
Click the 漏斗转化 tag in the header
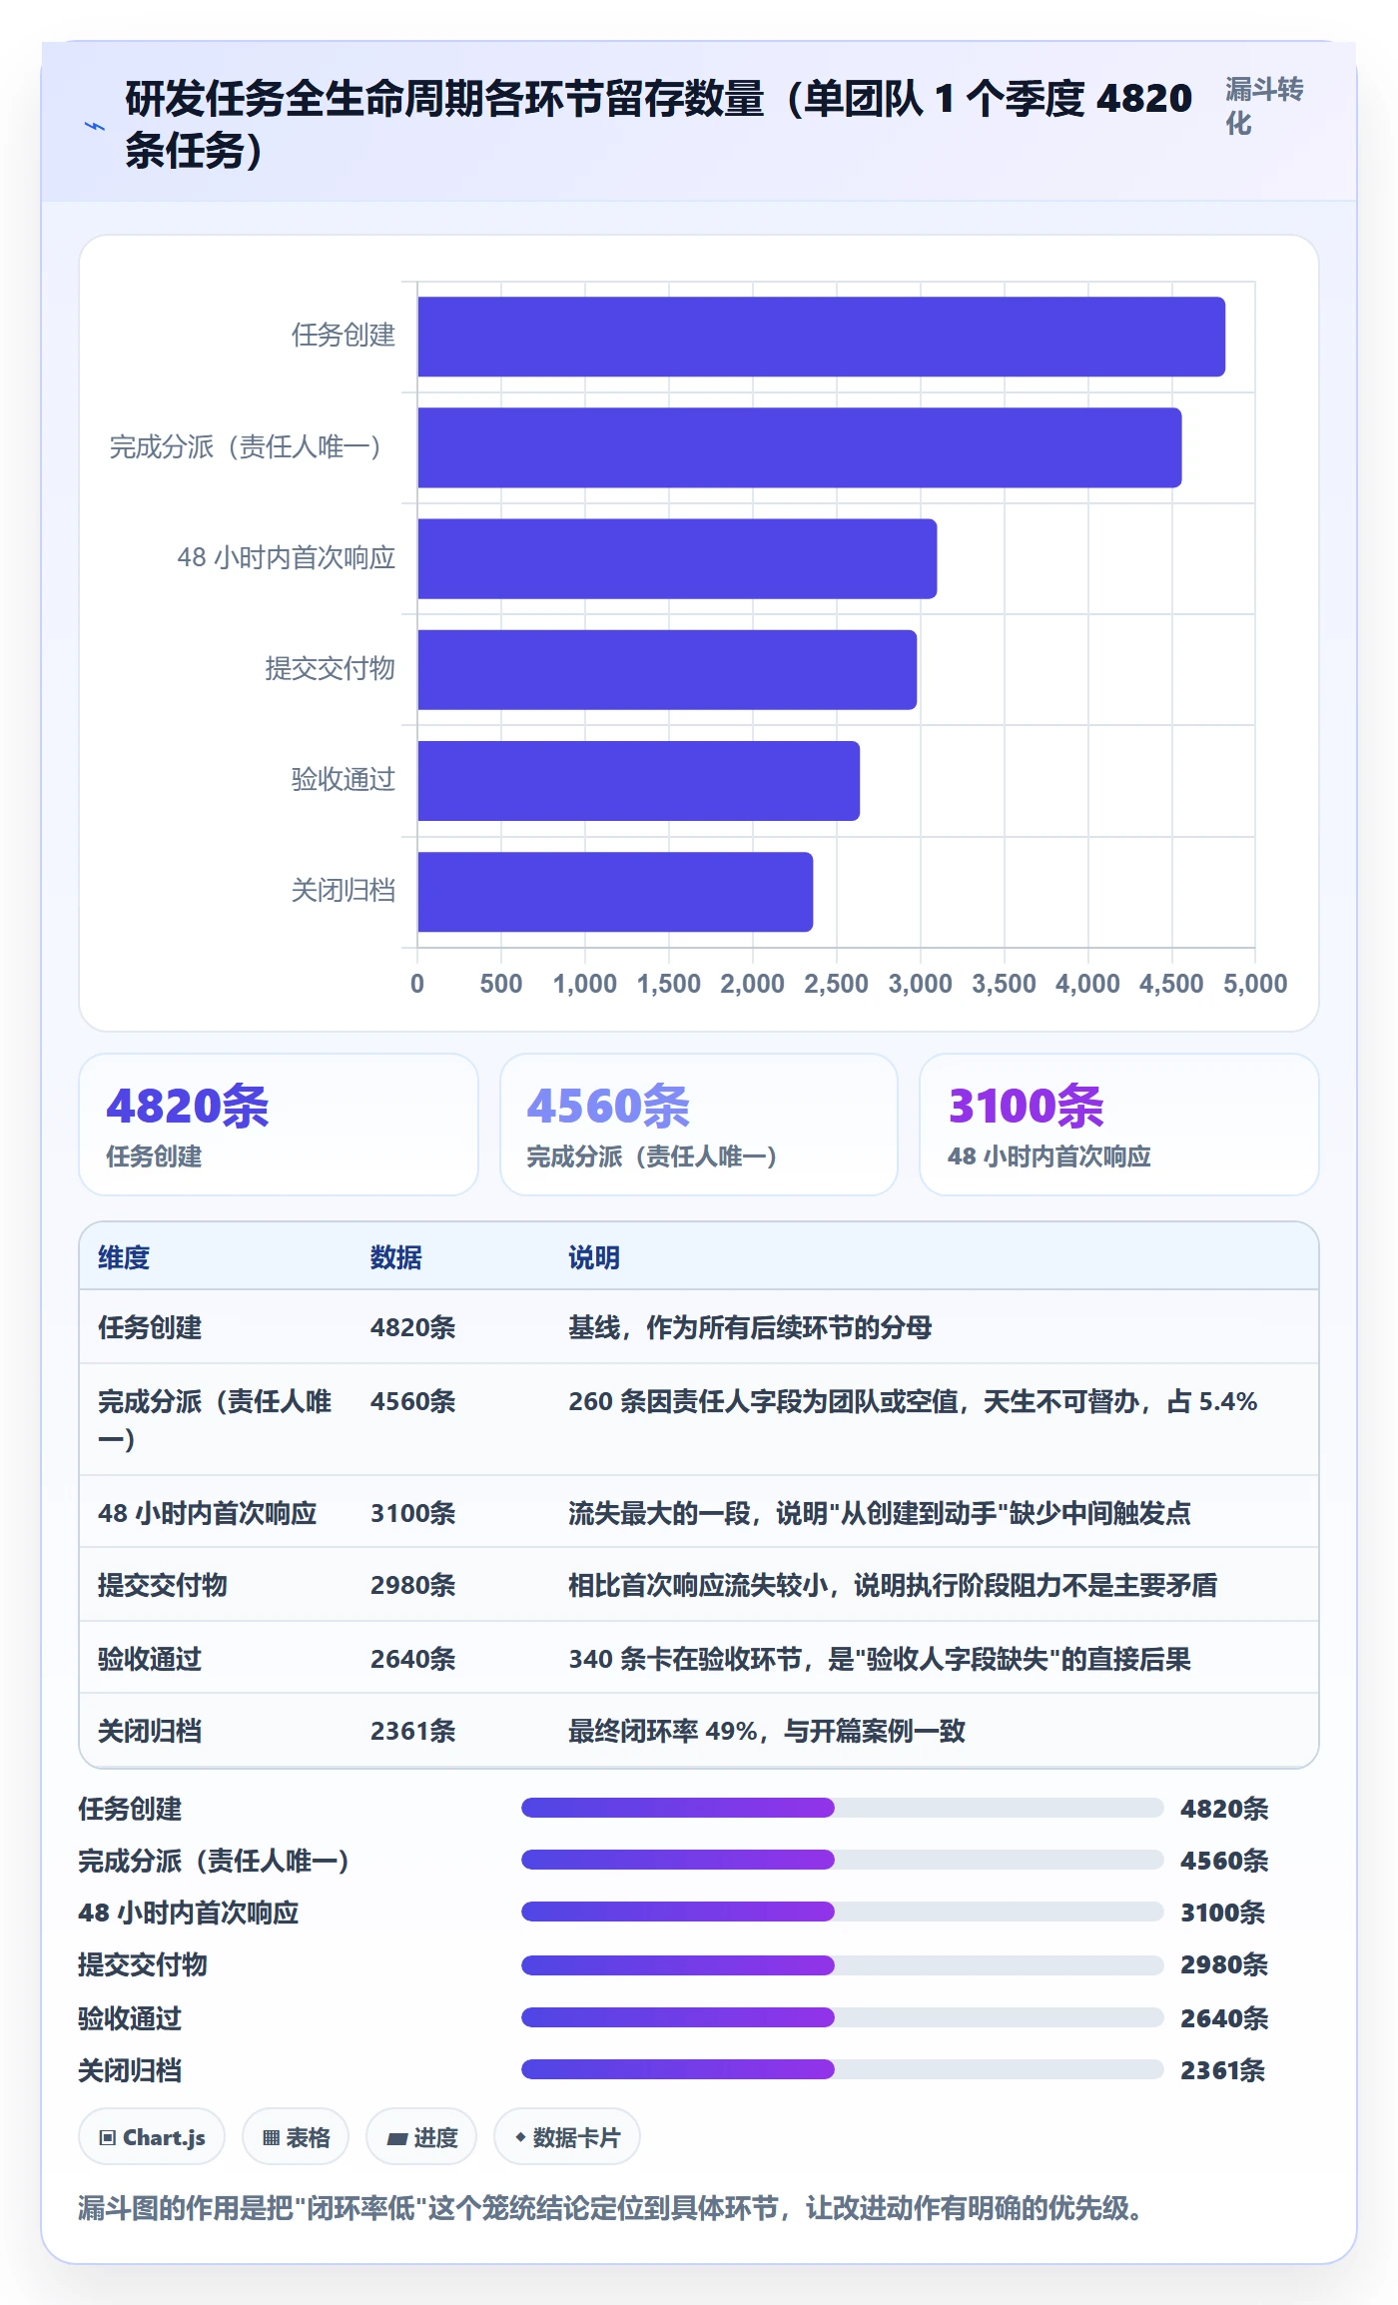pos(1264,106)
